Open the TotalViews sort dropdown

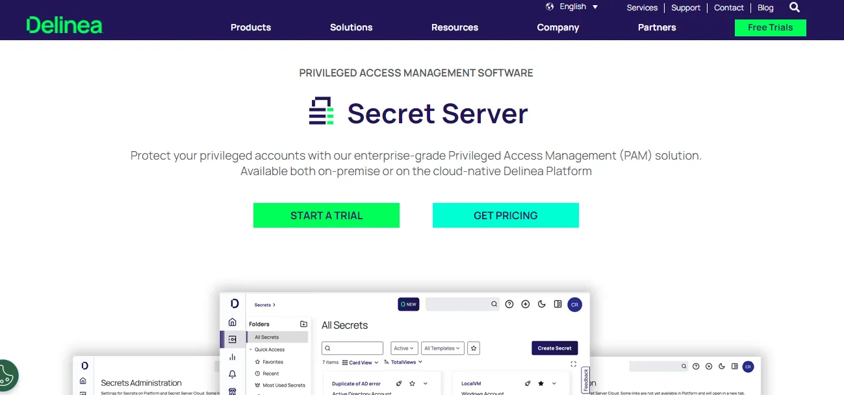(x=403, y=362)
